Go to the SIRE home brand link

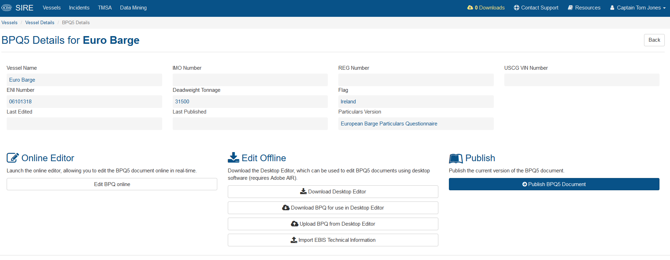tap(24, 8)
